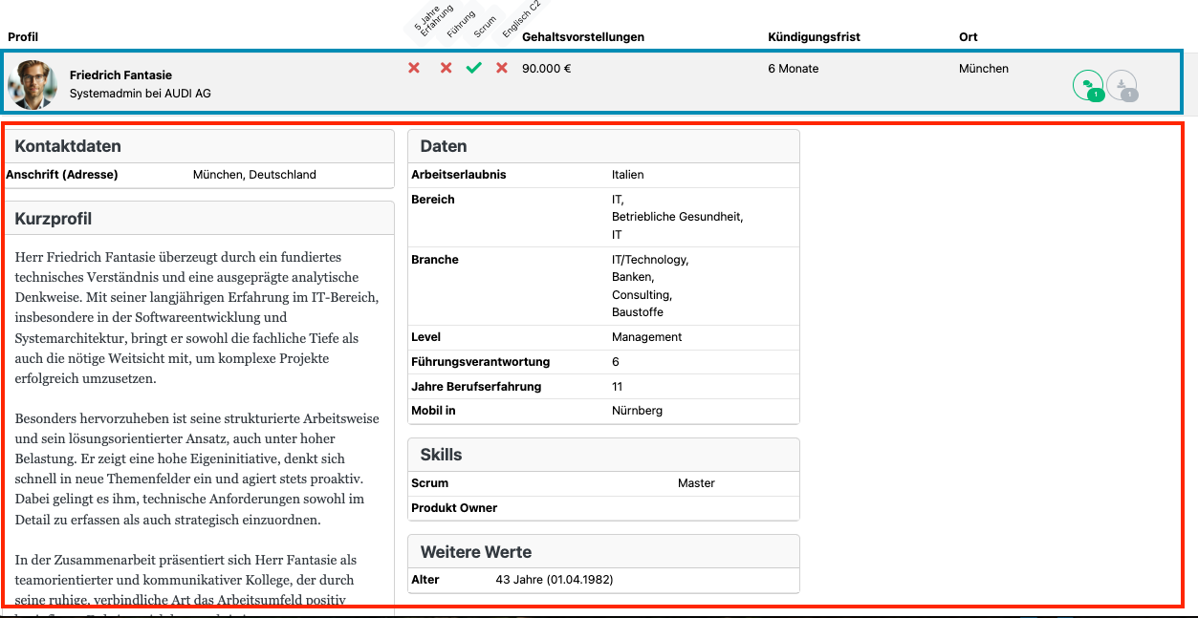Click 'Consulting,' in the Branche row
Screen dimensions: 1198x618
click(x=643, y=294)
